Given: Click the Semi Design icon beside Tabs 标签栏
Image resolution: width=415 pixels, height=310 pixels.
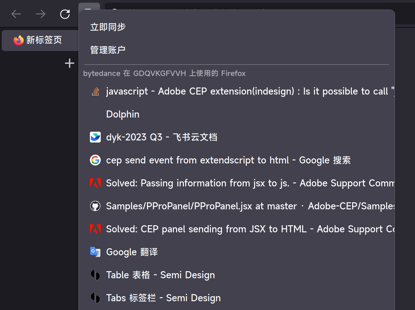Looking at the screenshot, I should 95,298.
